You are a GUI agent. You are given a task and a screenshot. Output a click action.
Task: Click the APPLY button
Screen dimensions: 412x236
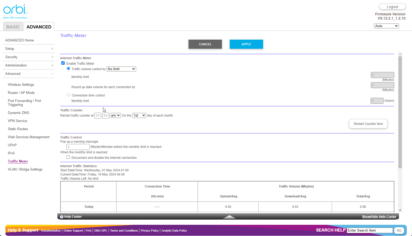tap(246, 44)
